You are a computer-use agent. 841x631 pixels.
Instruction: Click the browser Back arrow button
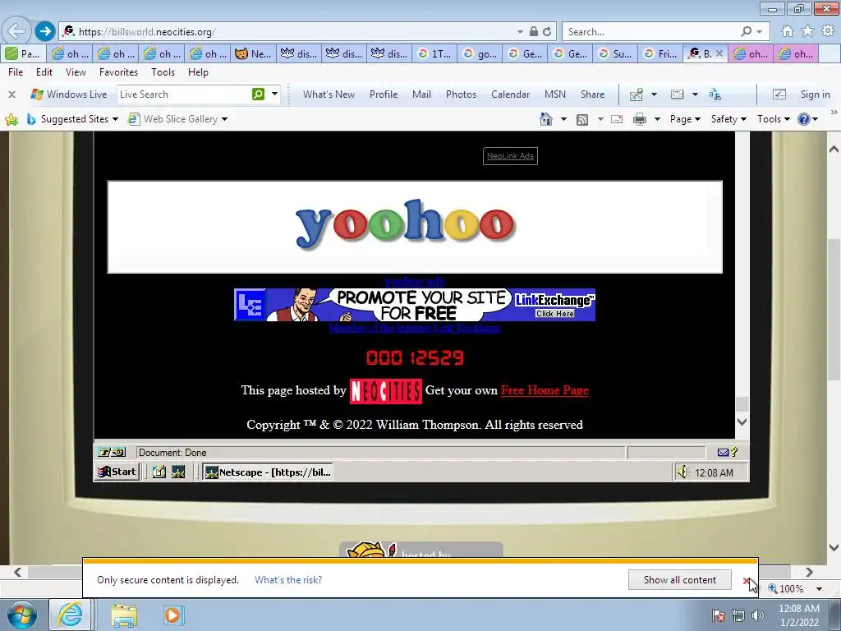click(16, 31)
